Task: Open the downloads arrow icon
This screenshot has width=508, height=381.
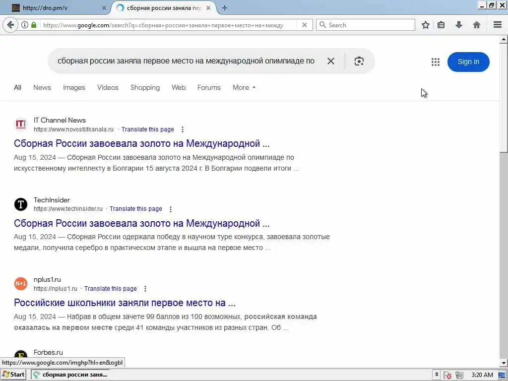Action: tap(459, 25)
